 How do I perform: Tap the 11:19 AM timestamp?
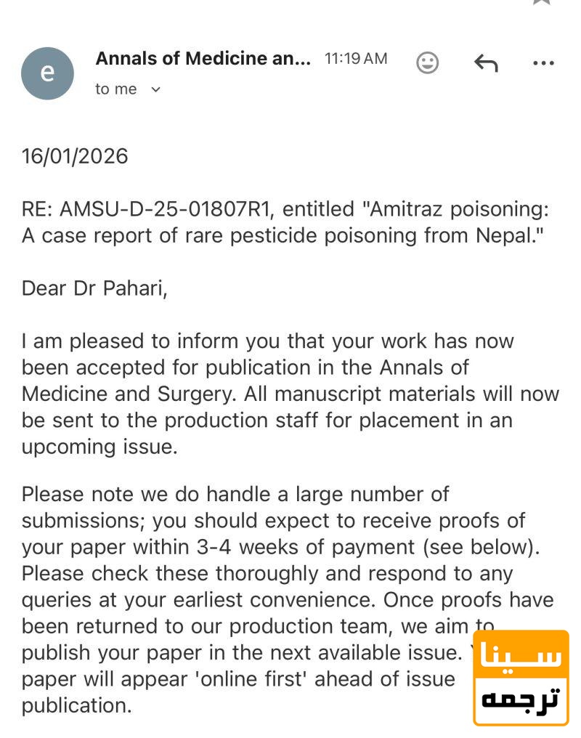[356, 58]
